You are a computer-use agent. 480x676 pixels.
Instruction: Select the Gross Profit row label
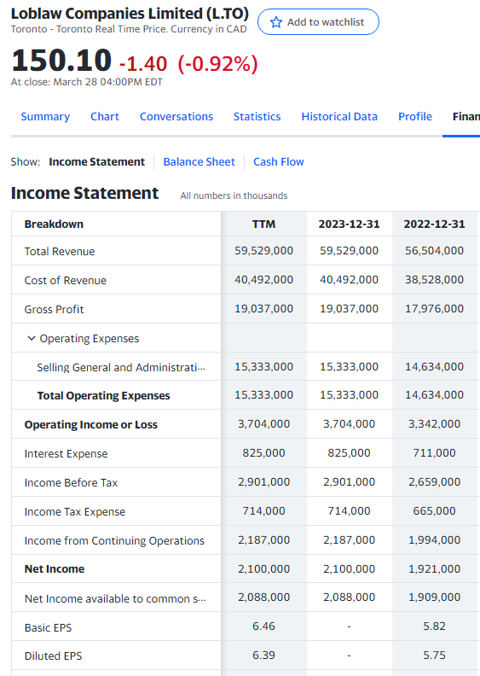click(54, 309)
